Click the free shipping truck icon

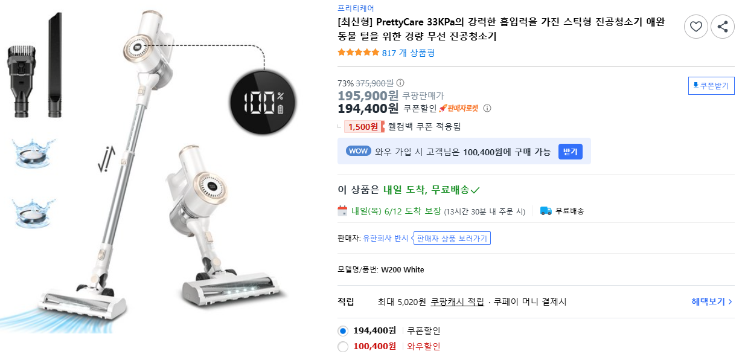[546, 211]
